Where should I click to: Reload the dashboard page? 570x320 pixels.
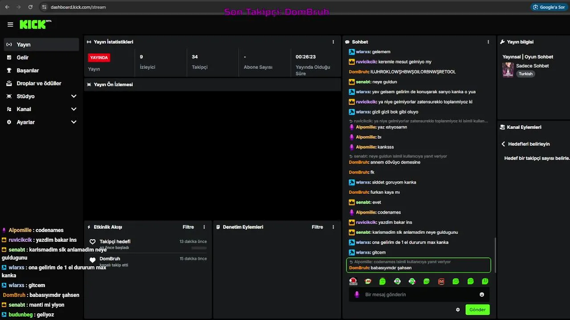(x=30, y=7)
